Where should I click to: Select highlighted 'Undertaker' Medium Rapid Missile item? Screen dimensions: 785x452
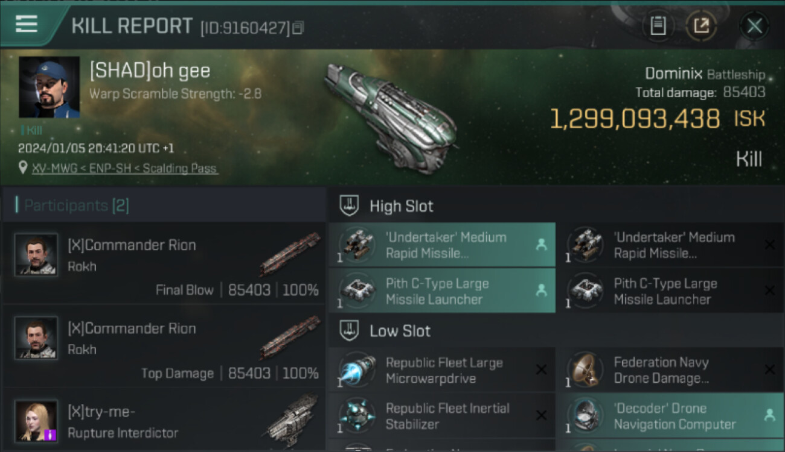coord(442,245)
